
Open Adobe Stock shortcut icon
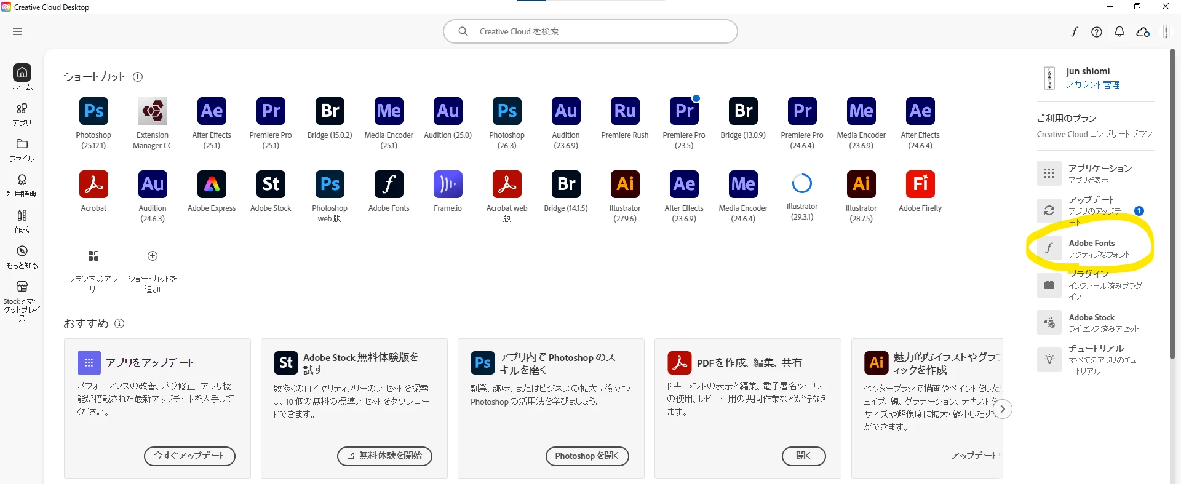tap(271, 184)
